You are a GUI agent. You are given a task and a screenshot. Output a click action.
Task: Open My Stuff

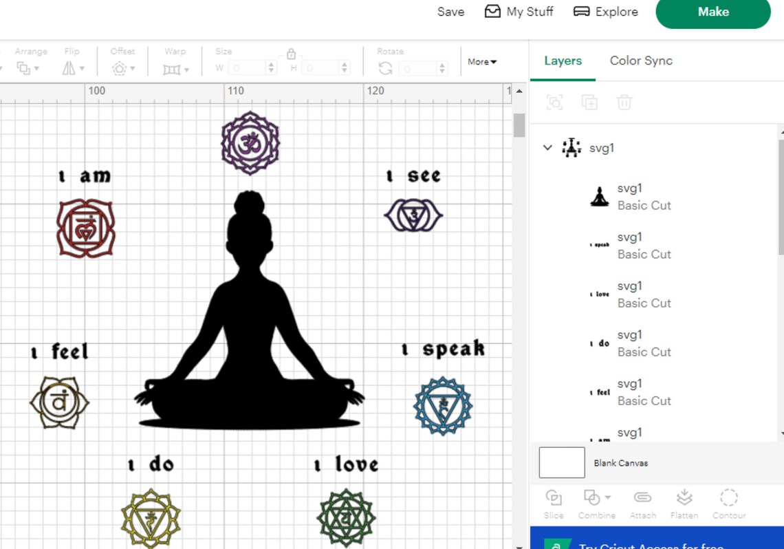pos(519,12)
